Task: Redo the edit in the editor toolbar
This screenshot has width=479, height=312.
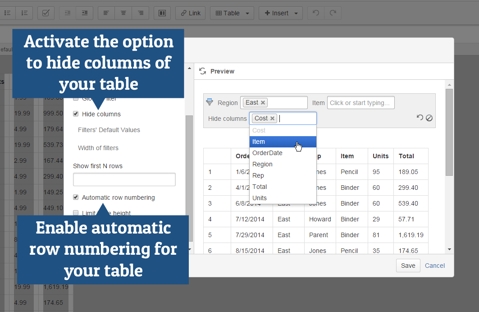Action: (333, 13)
